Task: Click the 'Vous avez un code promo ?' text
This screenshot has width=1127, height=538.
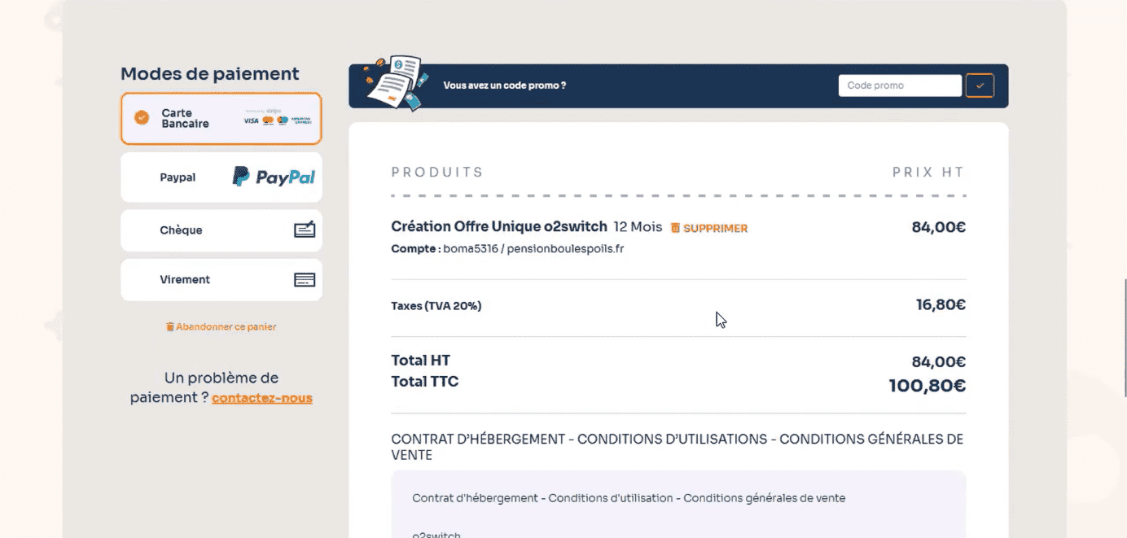Action: pos(505,85)
